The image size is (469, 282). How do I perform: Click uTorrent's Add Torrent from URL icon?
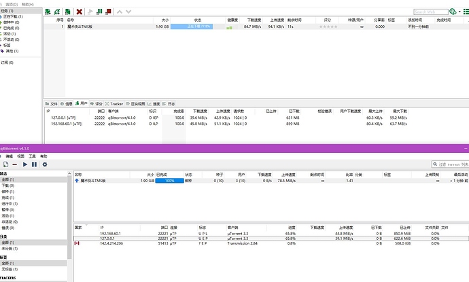click(57, 12)
